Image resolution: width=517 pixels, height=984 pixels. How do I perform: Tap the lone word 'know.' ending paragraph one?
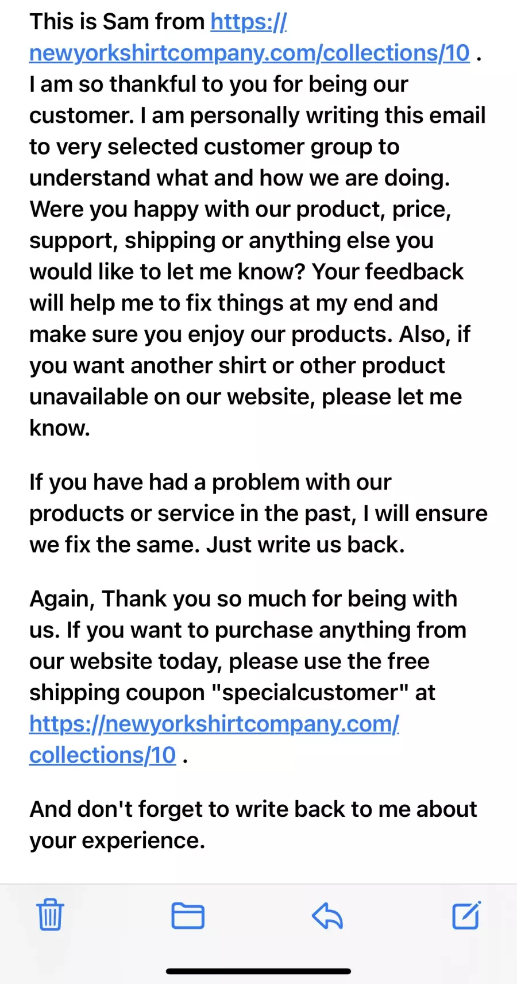pyautogui.click(x=60, y=428)
